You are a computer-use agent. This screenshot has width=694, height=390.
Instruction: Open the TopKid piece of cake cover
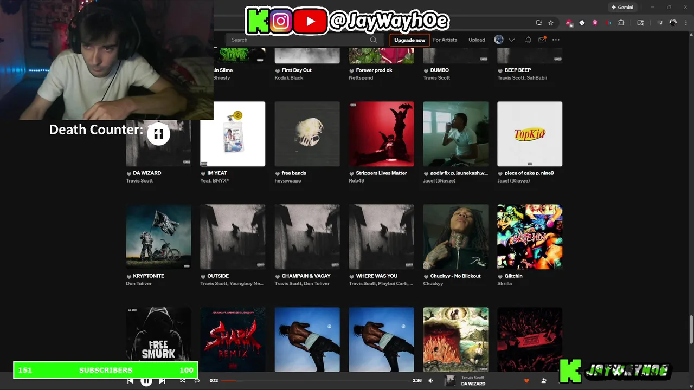[530, 134]
